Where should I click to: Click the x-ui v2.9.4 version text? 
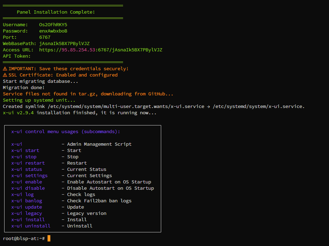pos(18,113)
